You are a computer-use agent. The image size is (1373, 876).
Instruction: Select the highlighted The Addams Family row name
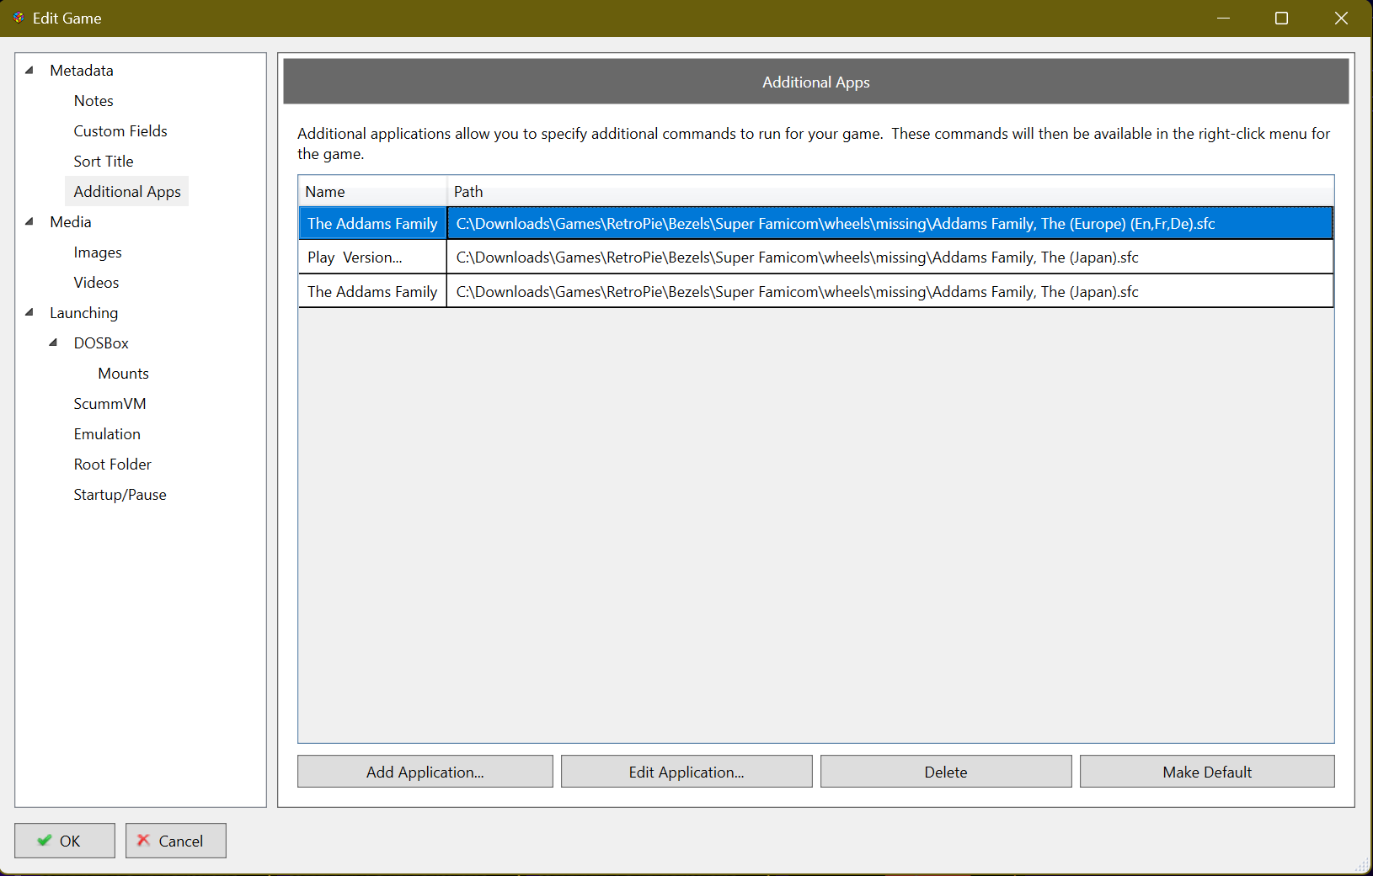pyautogui.click(x=372, y=224)
